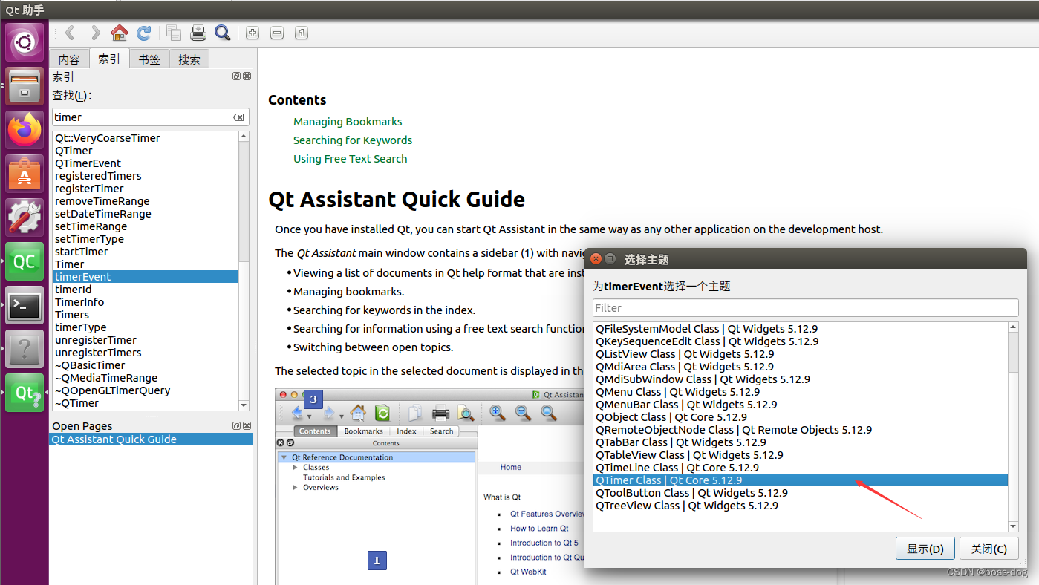
Task: Clear the timer search field text
Action: (x=238, y=117)
